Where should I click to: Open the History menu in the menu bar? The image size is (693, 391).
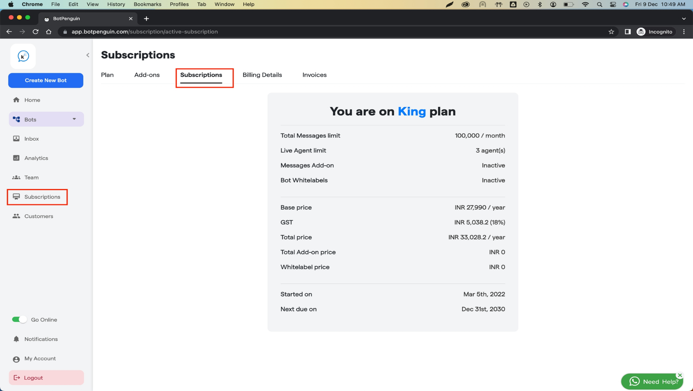pos(116,4)
